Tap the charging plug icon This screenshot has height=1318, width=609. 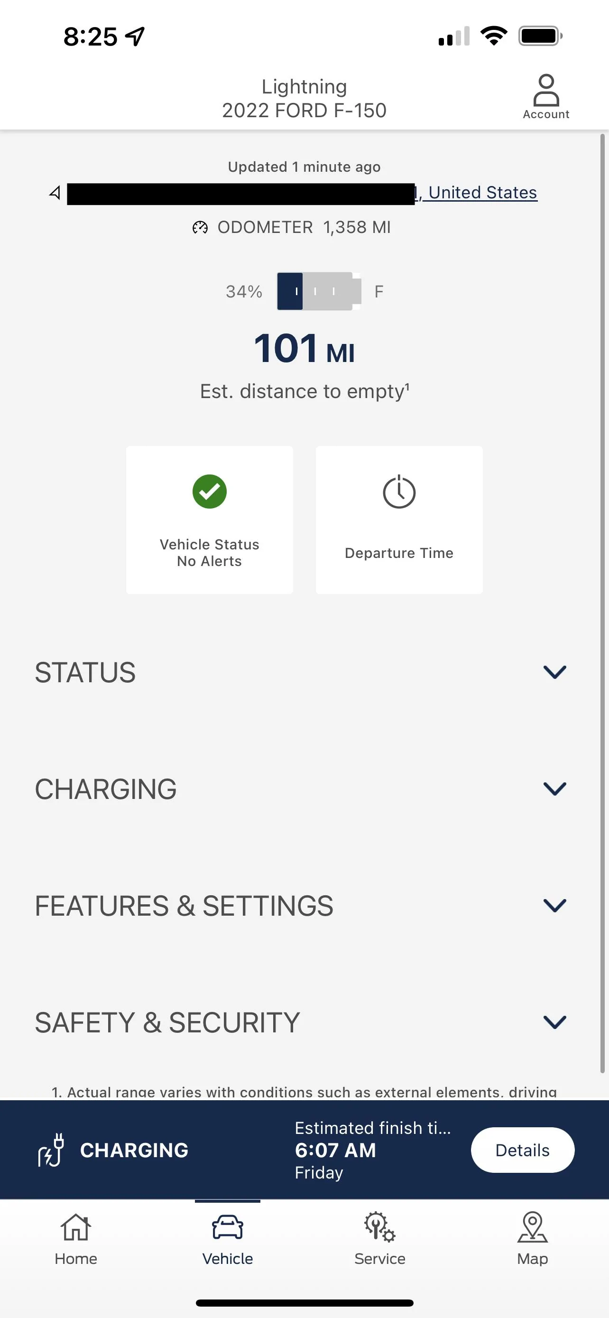[x=51, y=1150]
